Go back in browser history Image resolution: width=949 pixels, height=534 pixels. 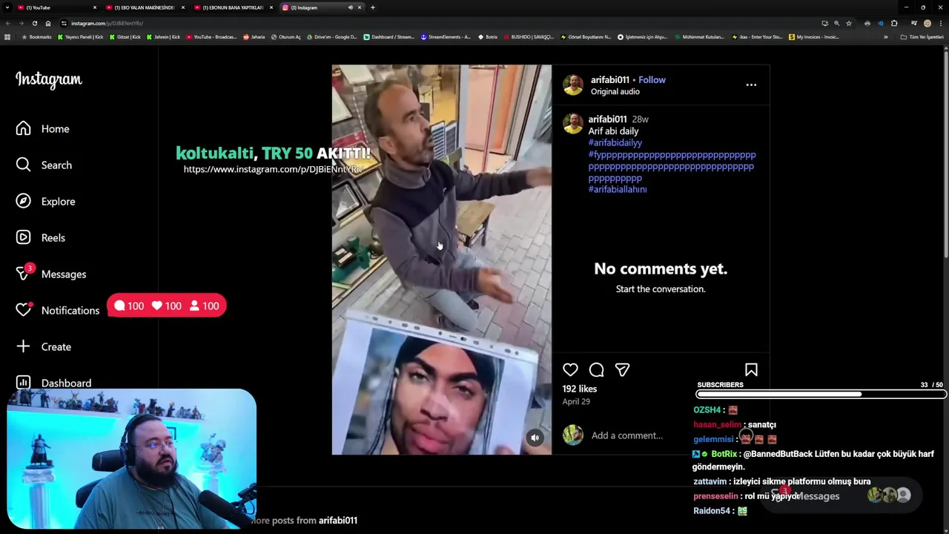coord(7,23)
